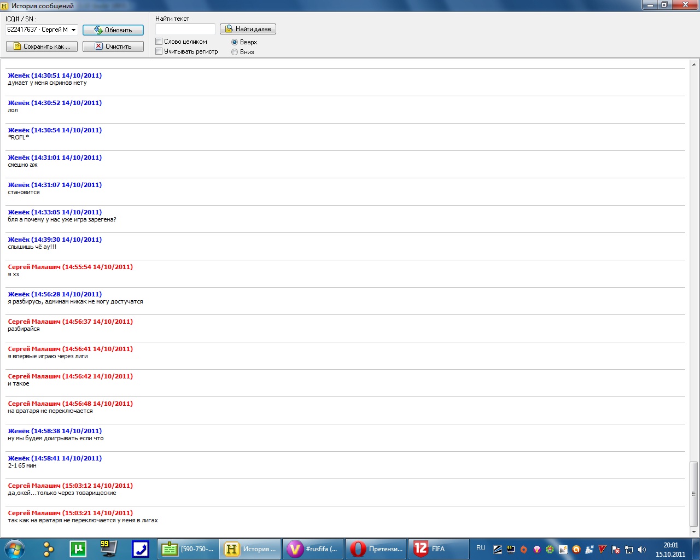Click "бля а почему у нас уже игра зарегена?"
Viewport: 700px width, 560px height.
[62, 220]
